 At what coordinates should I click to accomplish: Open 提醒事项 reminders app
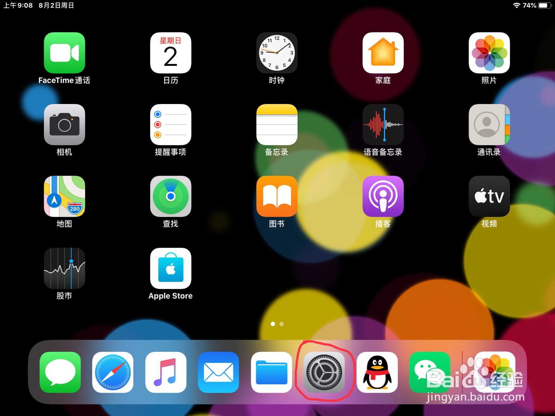click(x=171, y=124)
